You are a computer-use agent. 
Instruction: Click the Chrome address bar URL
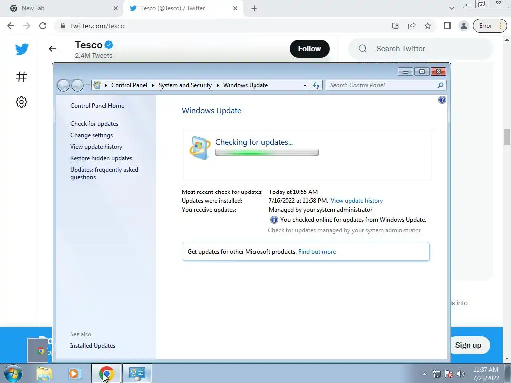click(x=97, y=26)
